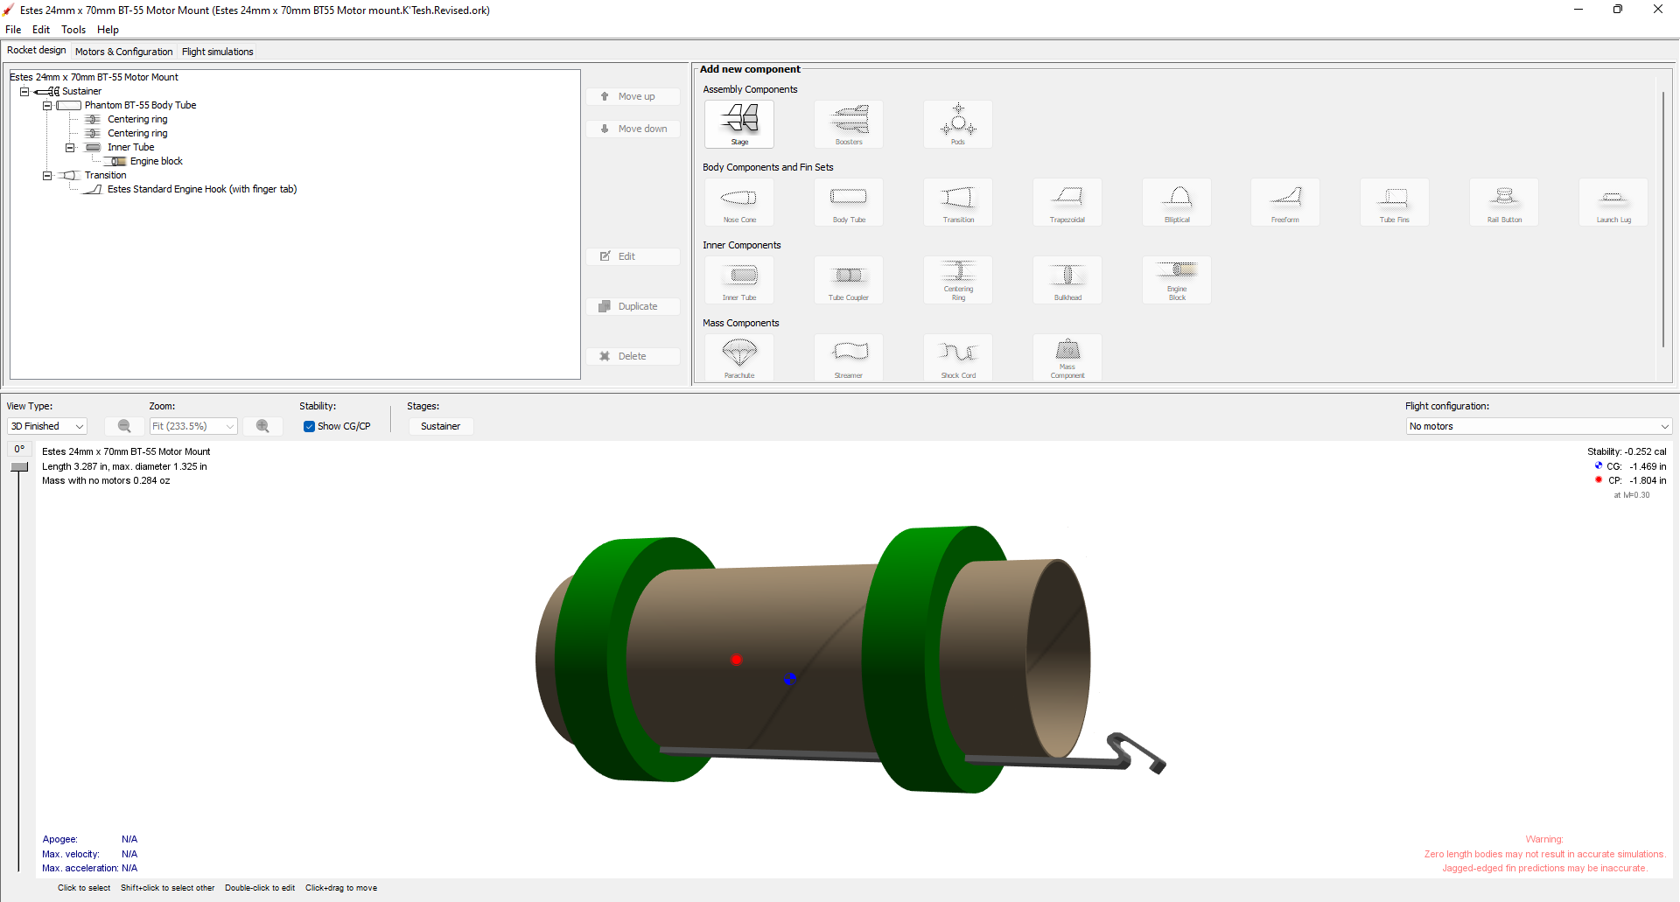
Task: Click the Add new component panel scrollbar
Action: 1663,219
